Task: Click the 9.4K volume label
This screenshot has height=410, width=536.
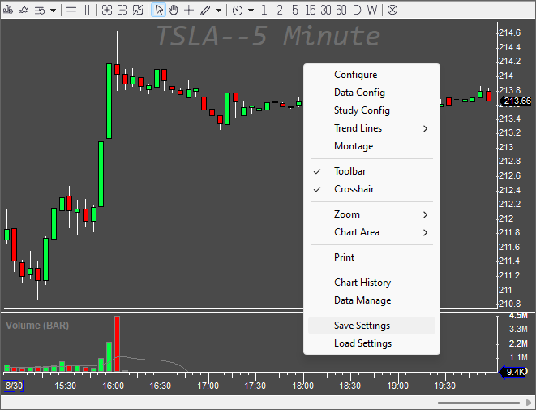Action: coord(512,372)
